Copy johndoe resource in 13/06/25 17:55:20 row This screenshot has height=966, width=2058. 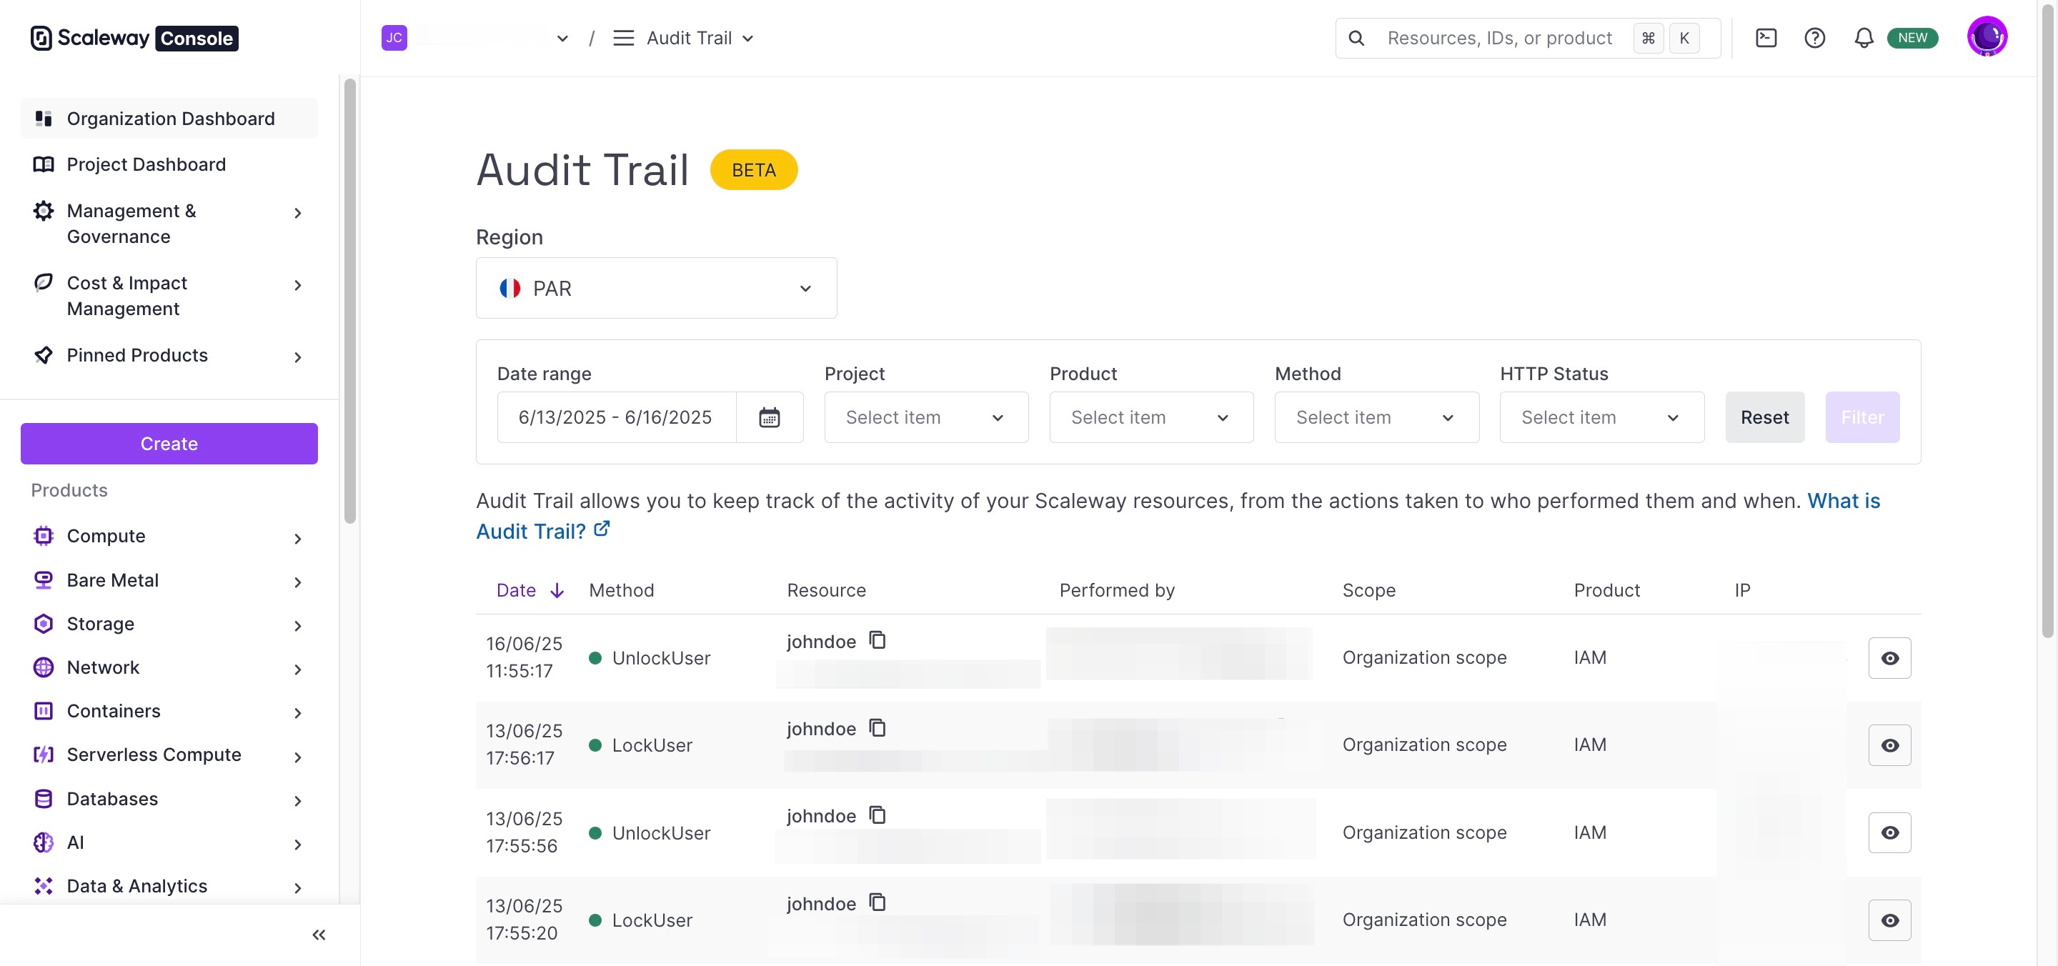[x=878, y=903]
